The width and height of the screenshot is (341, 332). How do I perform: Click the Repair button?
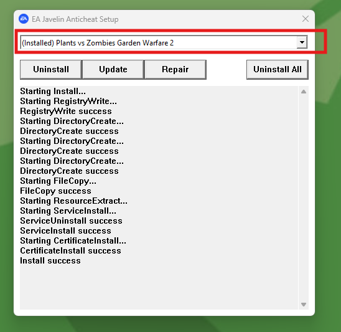(x=175, y=69)
